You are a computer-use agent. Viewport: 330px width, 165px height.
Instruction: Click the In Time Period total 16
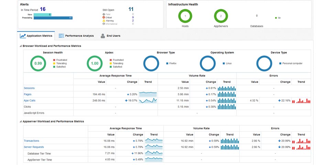[x=43, y=9]
